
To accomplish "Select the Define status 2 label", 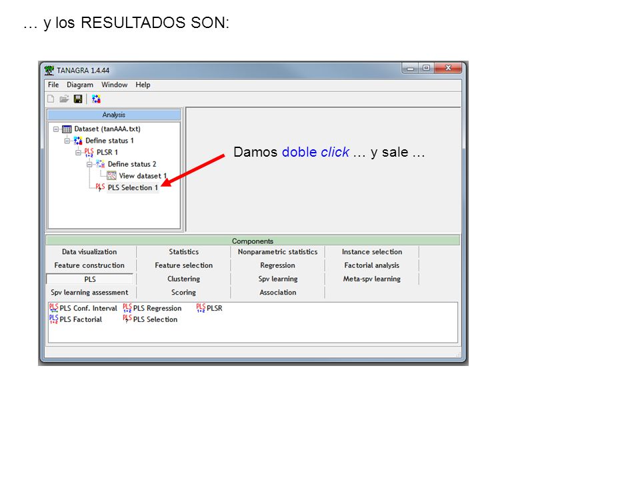I will point(132,164).
